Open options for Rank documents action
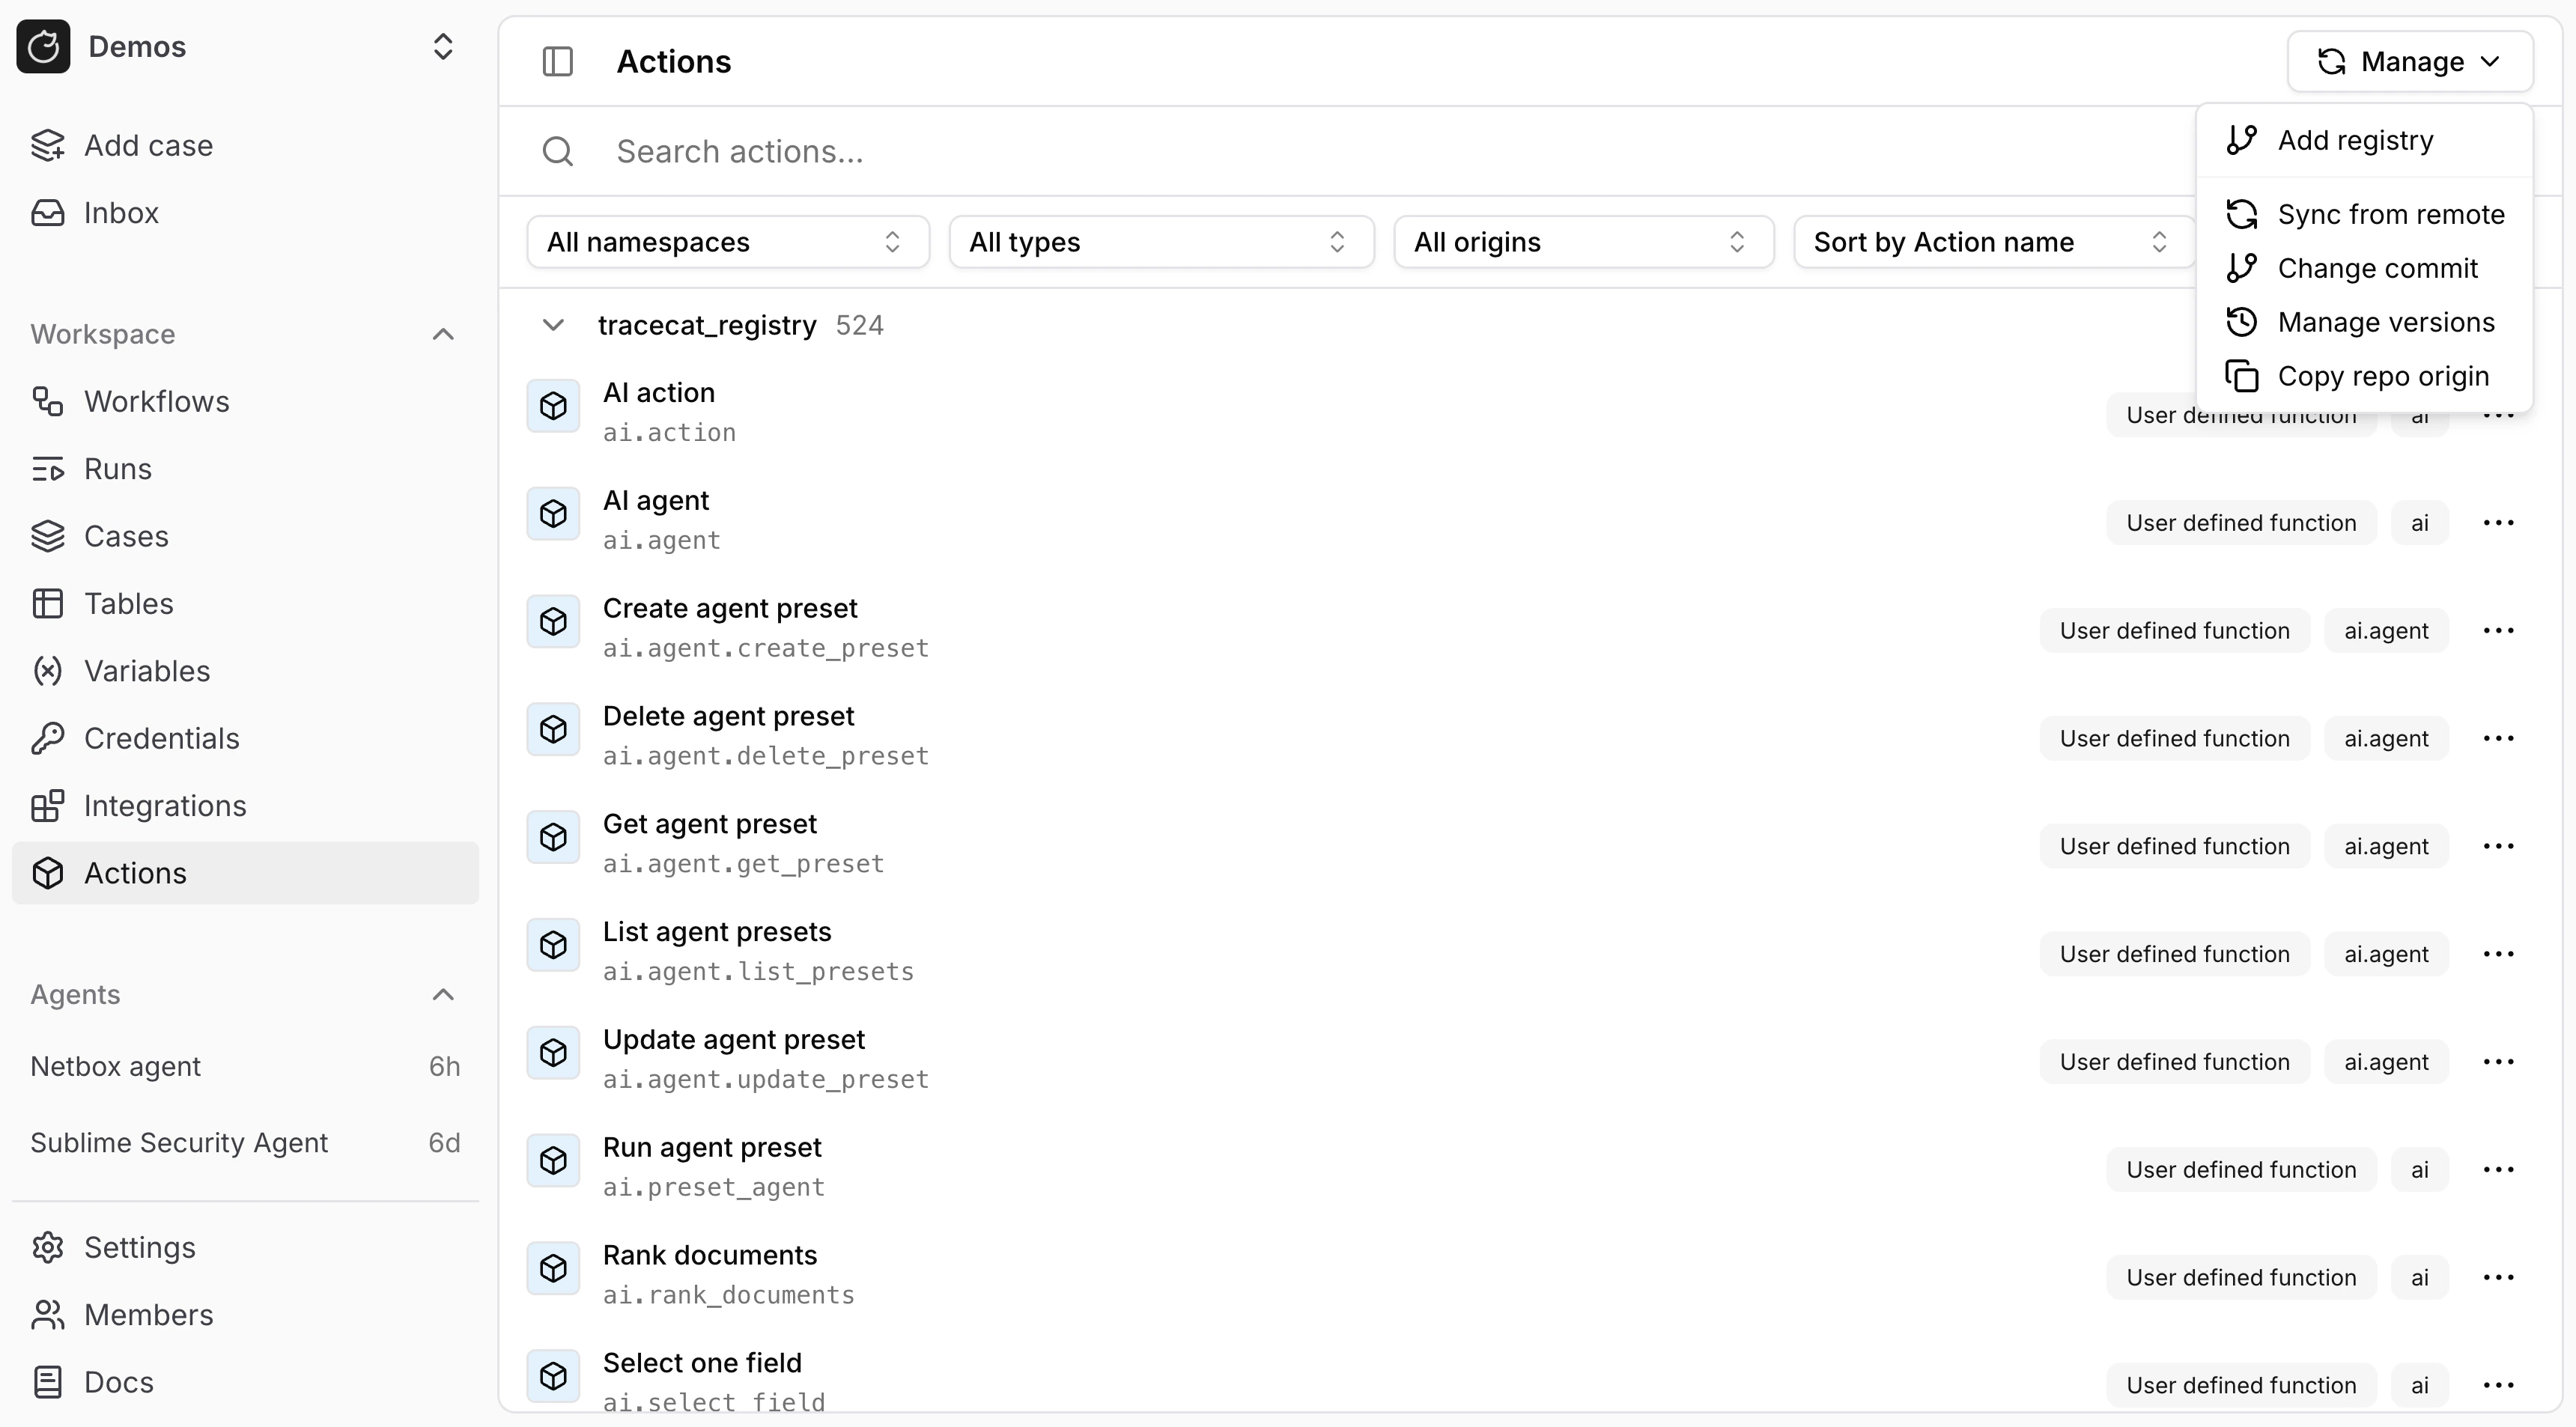Image resolution: width=2576 pixels, height=1427 pixels. pyautogui.click(x=2499, y=1276)
